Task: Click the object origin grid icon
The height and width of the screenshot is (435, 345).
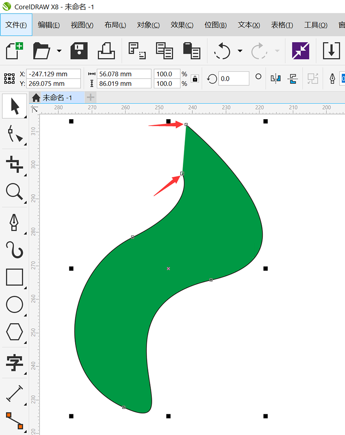Action: click(x=9, y=79)
